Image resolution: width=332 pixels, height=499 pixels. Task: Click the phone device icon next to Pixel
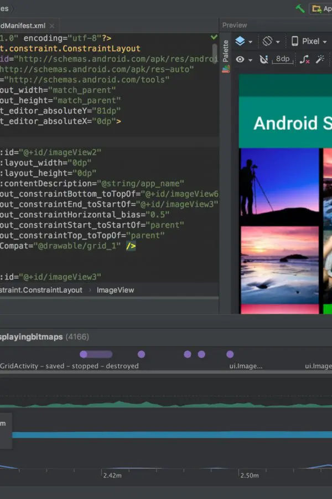click(295, 41)
